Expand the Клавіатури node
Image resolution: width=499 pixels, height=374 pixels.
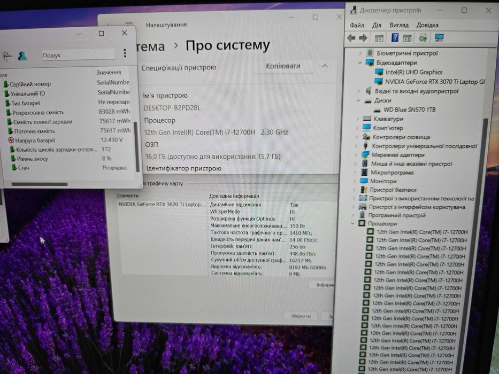click(x=357, y=119)
